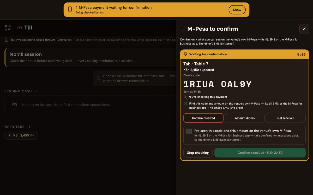Click the phone icon in the yellow banner
313x195 pixels.
(70, 9)
